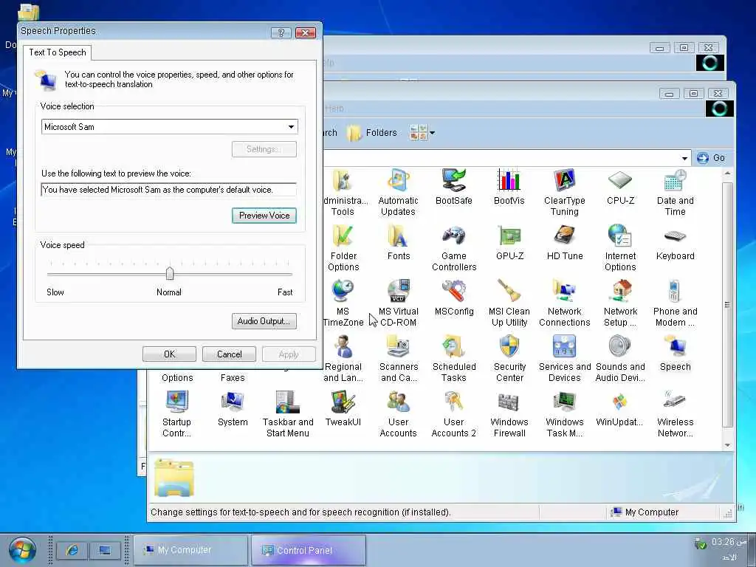Open Taskbar and Start Menu settings

pyautogui.click(x=288, y=414)
